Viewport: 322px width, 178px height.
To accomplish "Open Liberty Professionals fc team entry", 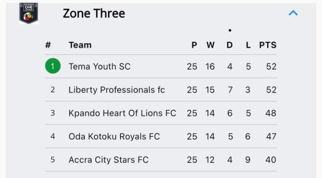I will 117,90.
